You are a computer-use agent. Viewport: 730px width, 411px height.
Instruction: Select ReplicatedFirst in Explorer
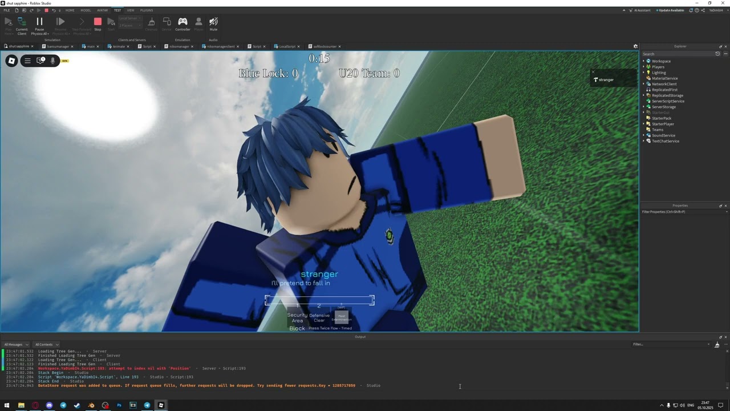click(664, 90)
